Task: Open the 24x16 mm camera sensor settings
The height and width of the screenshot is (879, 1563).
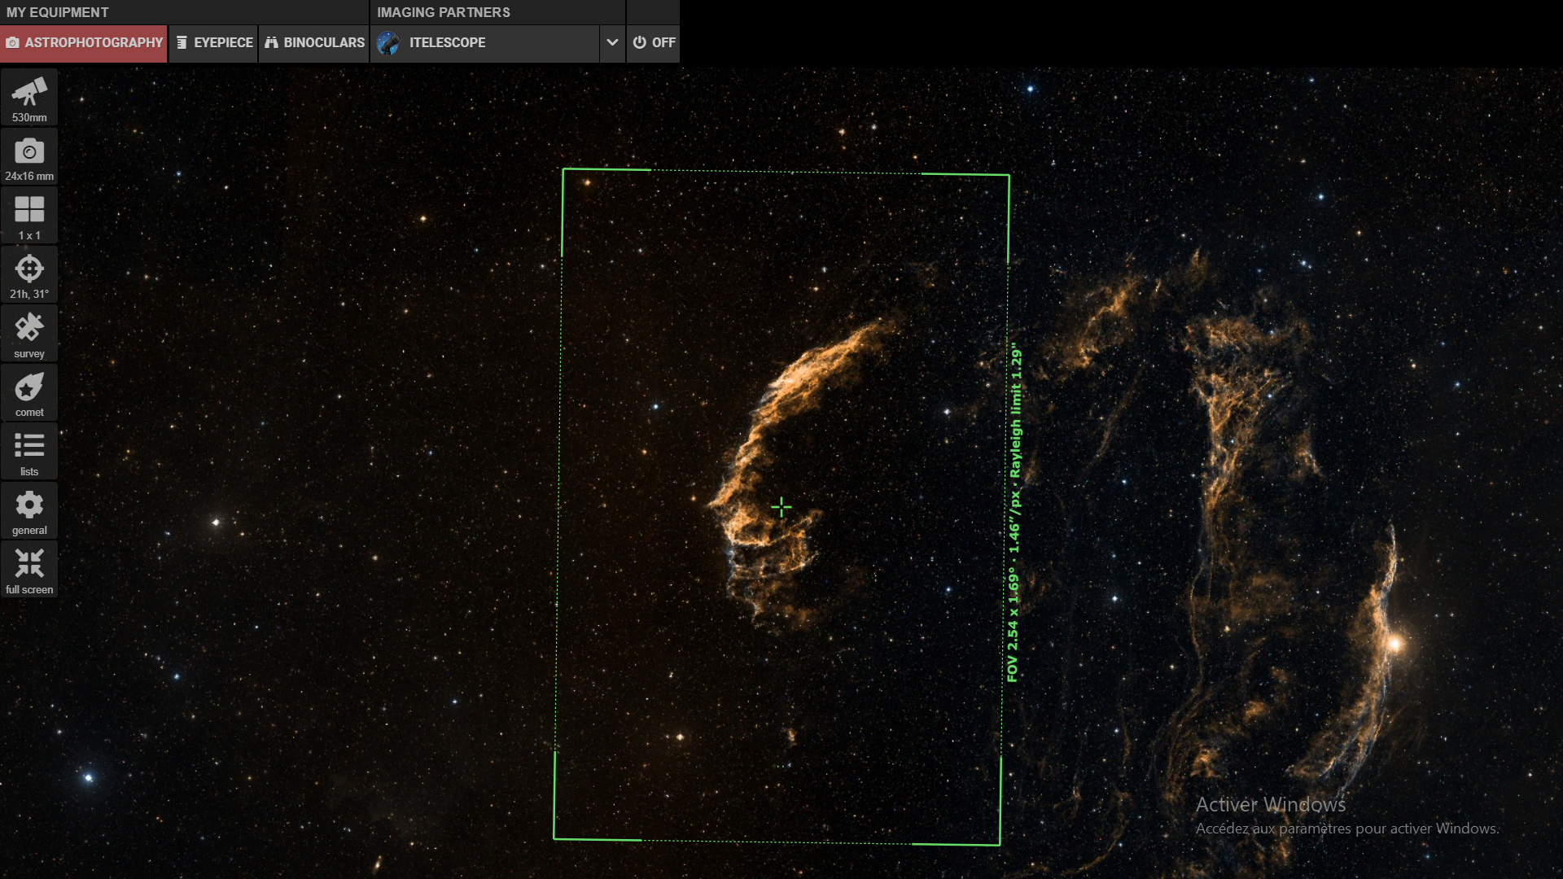Action: tap(29, 157)
